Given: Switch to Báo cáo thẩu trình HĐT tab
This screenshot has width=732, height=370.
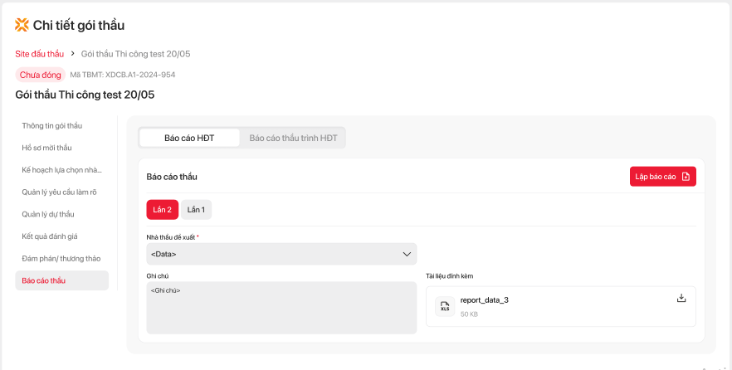Looking at the screenshot, I should click(293, 138).
